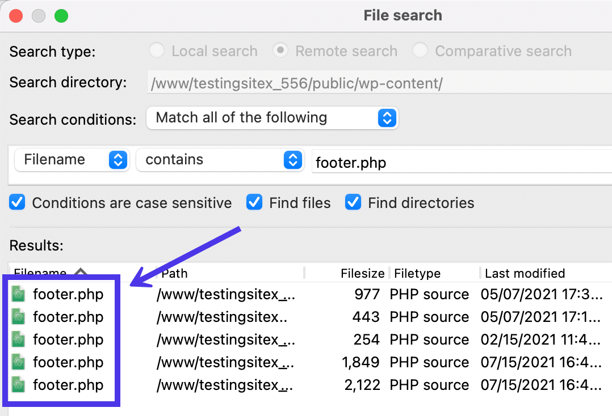Open the contains operator dropdown
The image size is (612, 416).
[x=293, y=160]
